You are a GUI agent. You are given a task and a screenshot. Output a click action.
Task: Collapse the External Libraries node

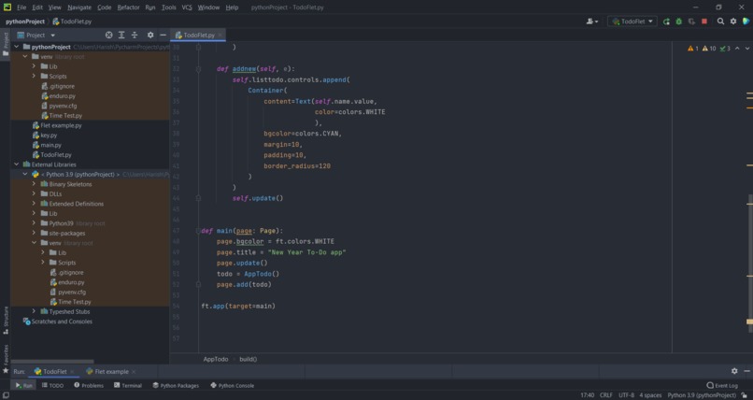[x=17, y=164]
